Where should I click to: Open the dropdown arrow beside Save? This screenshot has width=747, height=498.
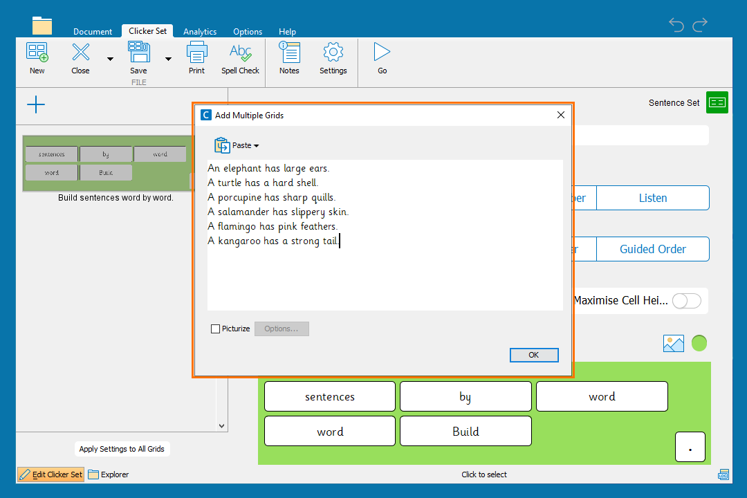tap(168, 59)
